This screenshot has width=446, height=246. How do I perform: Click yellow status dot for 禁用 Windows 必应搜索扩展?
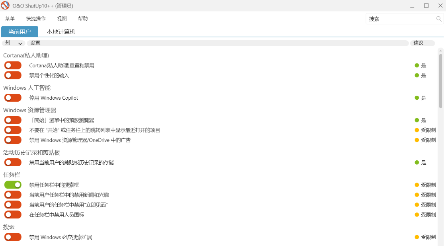(417, 237)
